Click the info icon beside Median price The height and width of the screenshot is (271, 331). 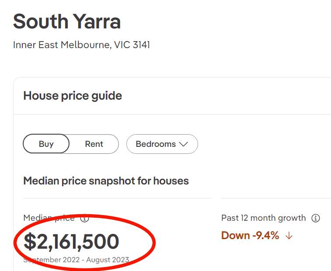85,218
